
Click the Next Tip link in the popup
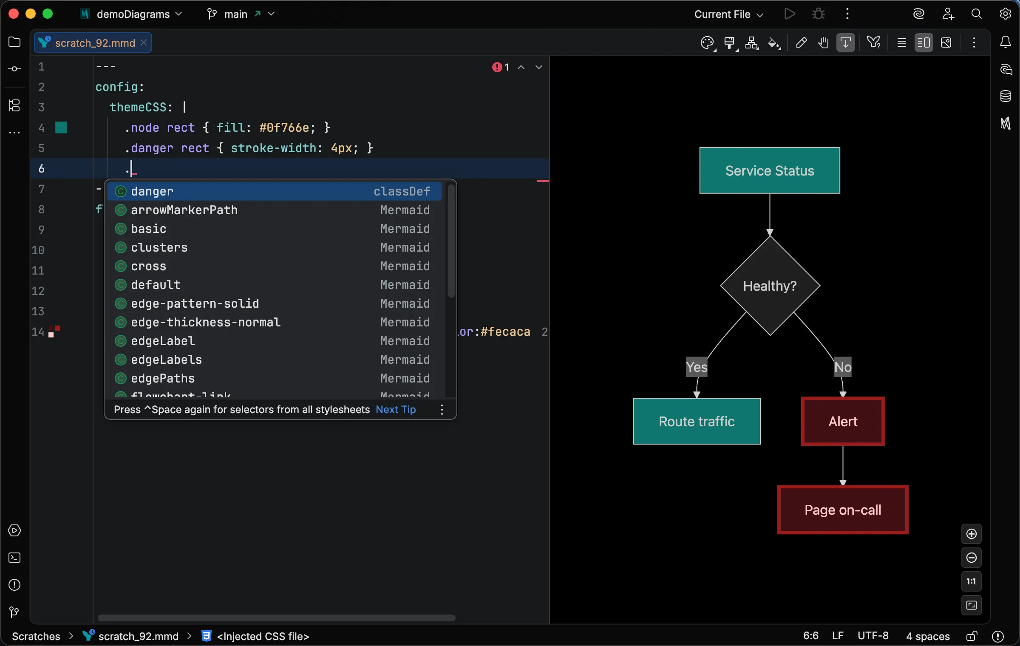[x=396, y=409]
